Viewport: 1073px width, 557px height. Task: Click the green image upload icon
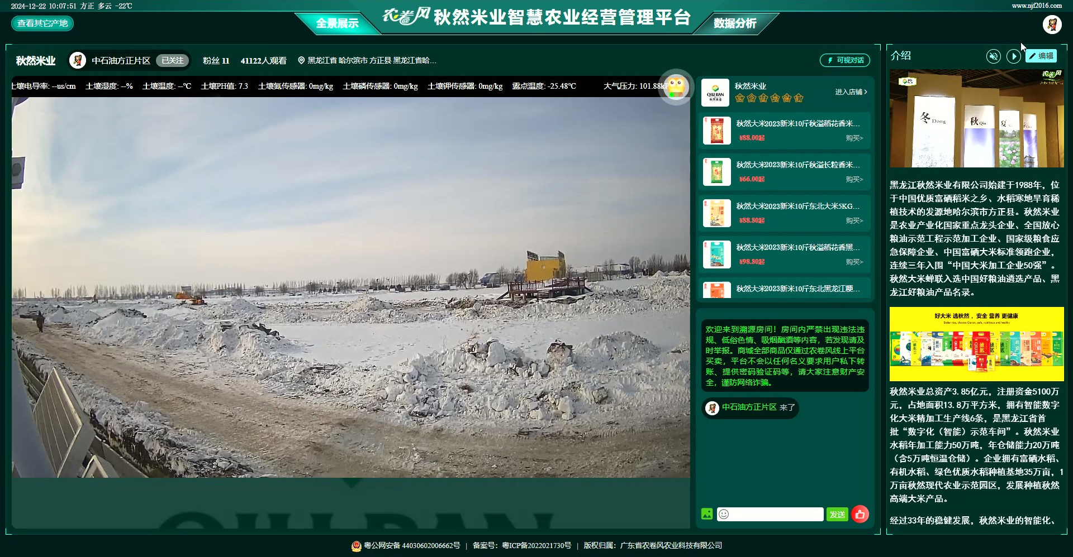707,514
